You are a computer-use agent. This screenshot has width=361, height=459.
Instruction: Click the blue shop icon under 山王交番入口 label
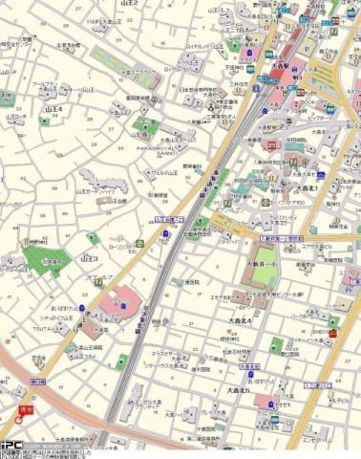[x=165, y=233]
